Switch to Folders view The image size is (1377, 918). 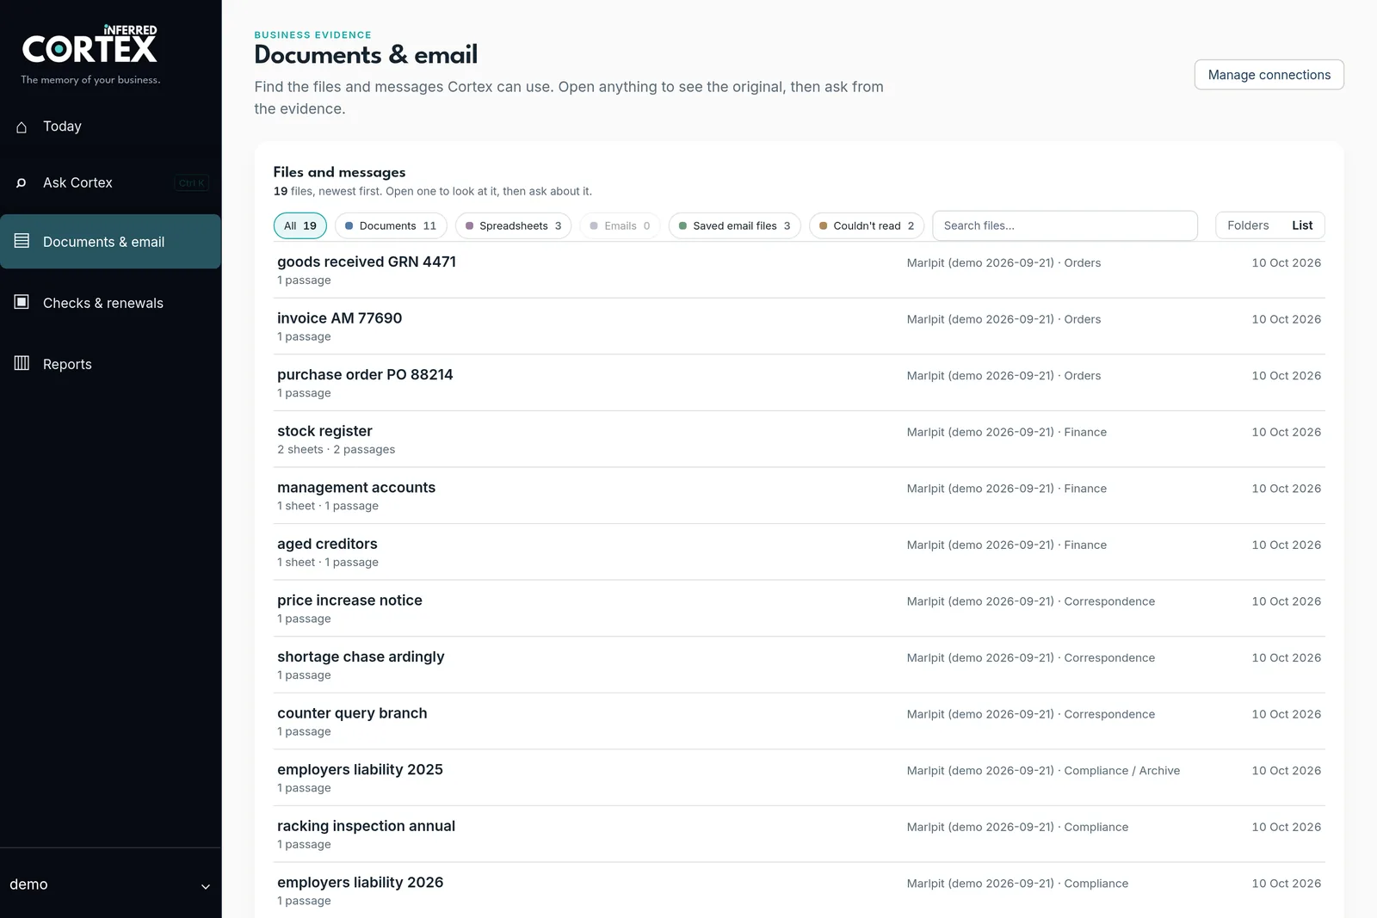coord(1248,225)
